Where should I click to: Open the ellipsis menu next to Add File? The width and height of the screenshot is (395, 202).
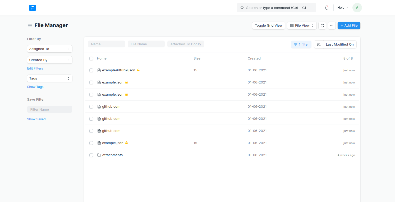click(x=332, y=25)
